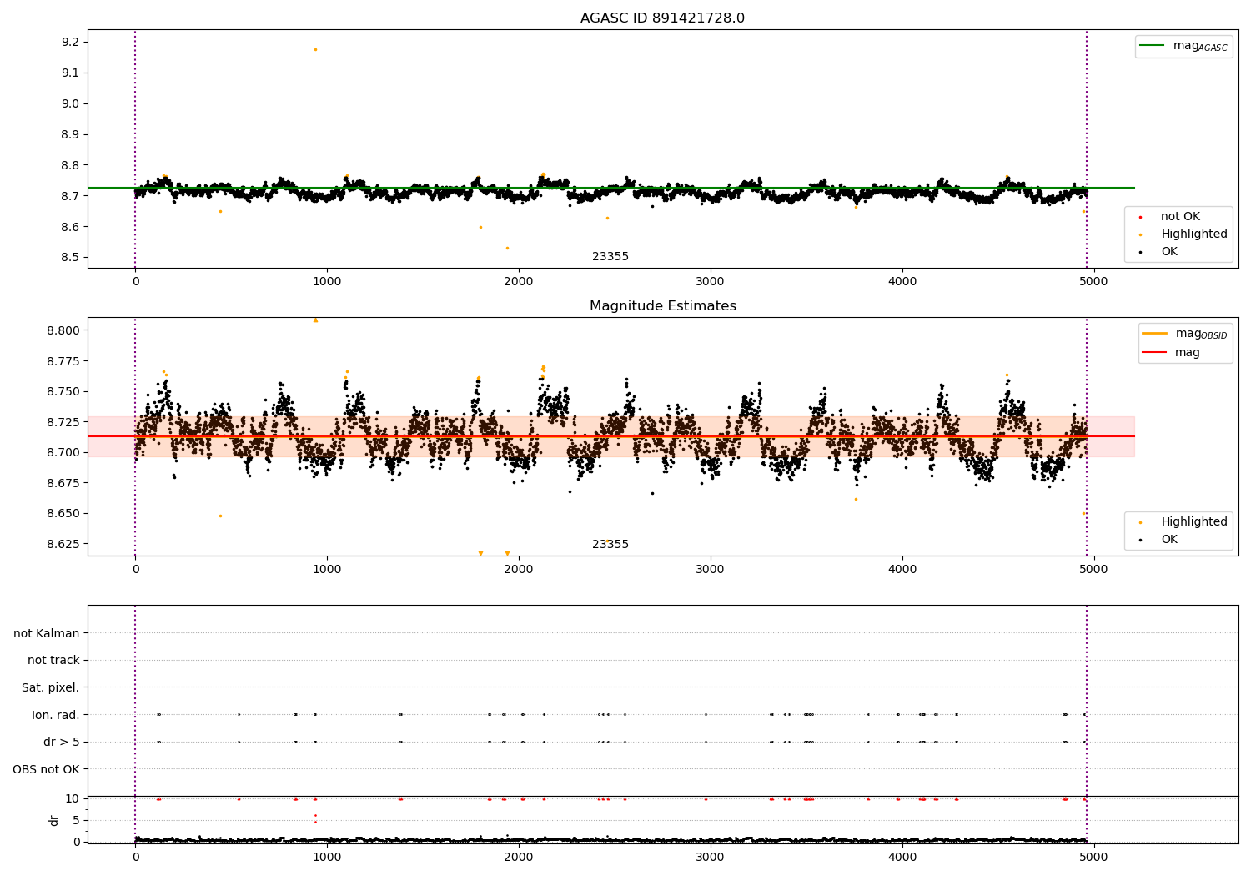Click the plot title AGASC ID 891421728.0
Screen dimensions: 1251x876
pos(662,18)
